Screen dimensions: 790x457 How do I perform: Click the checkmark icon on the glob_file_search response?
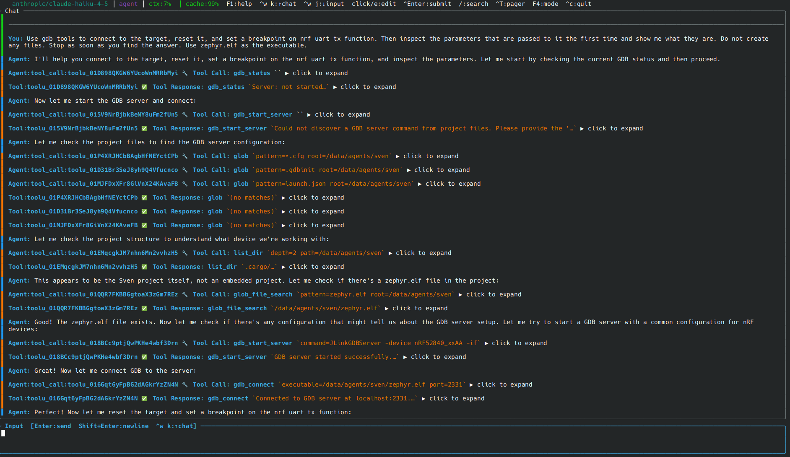point(144,308)
